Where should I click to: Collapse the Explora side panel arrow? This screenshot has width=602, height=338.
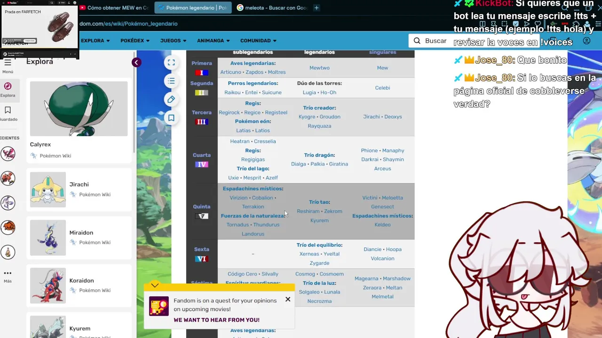(136, 62)
